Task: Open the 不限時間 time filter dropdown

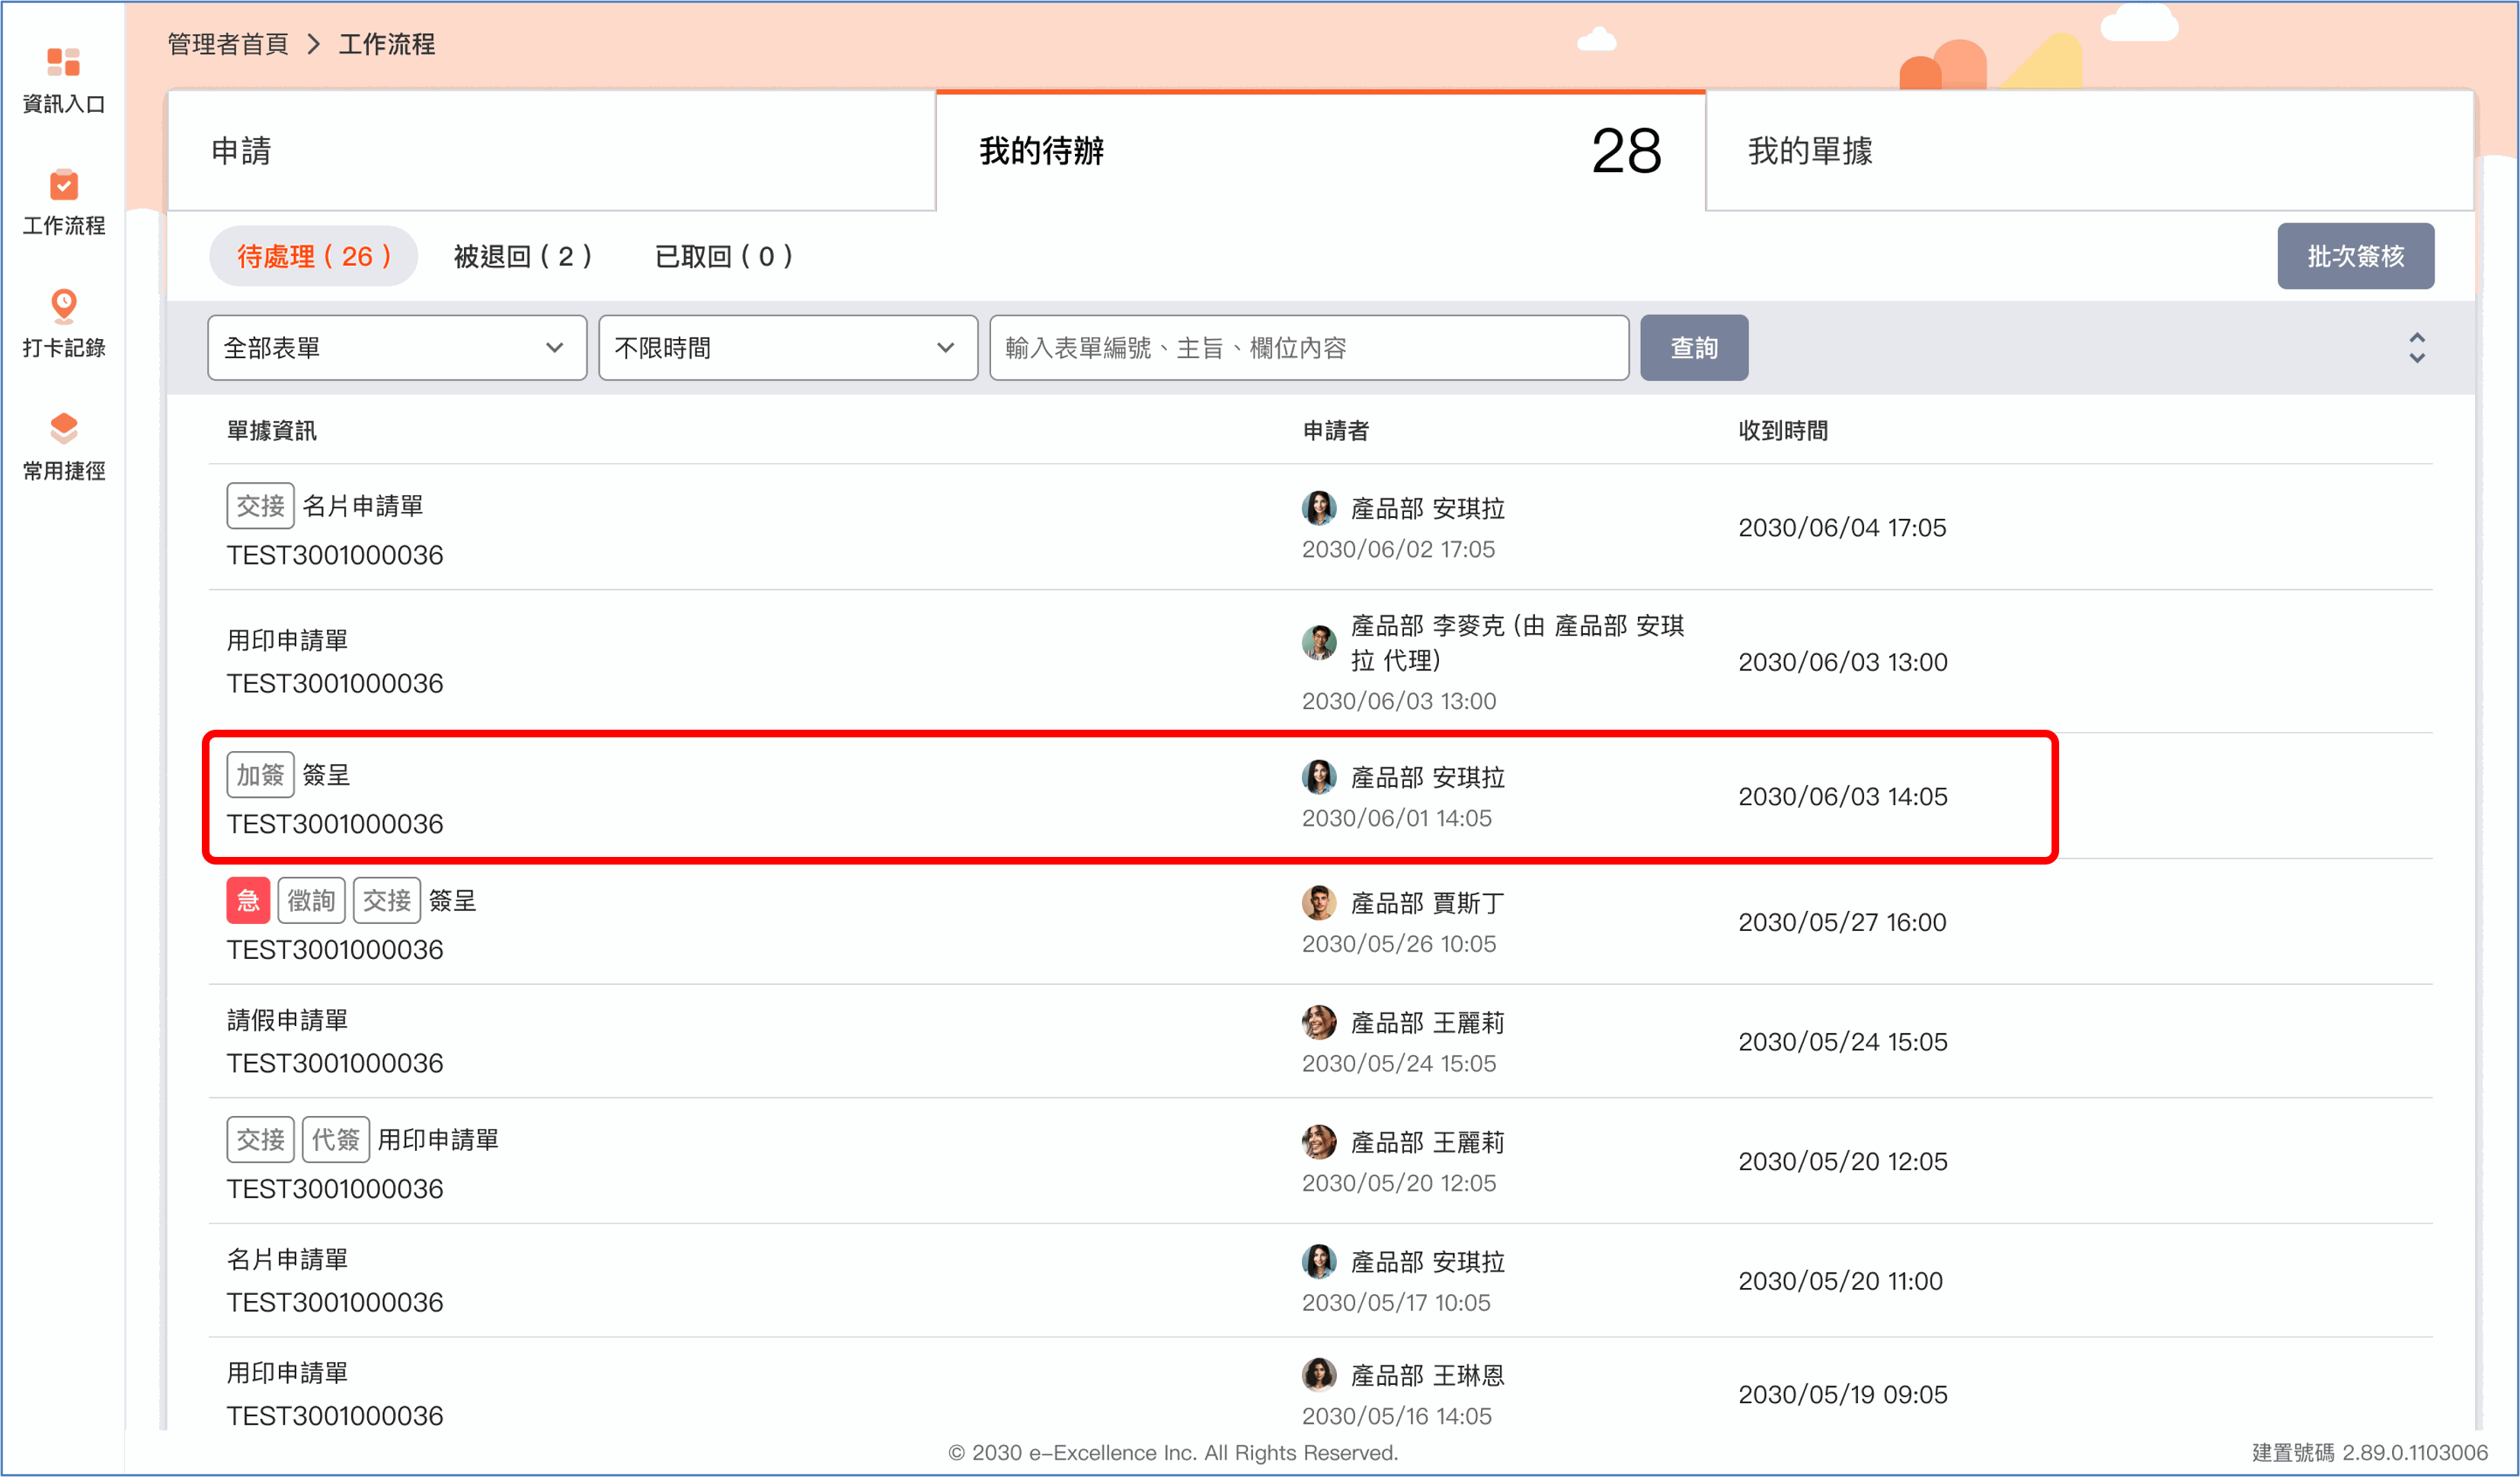Action: coord(788,348)
